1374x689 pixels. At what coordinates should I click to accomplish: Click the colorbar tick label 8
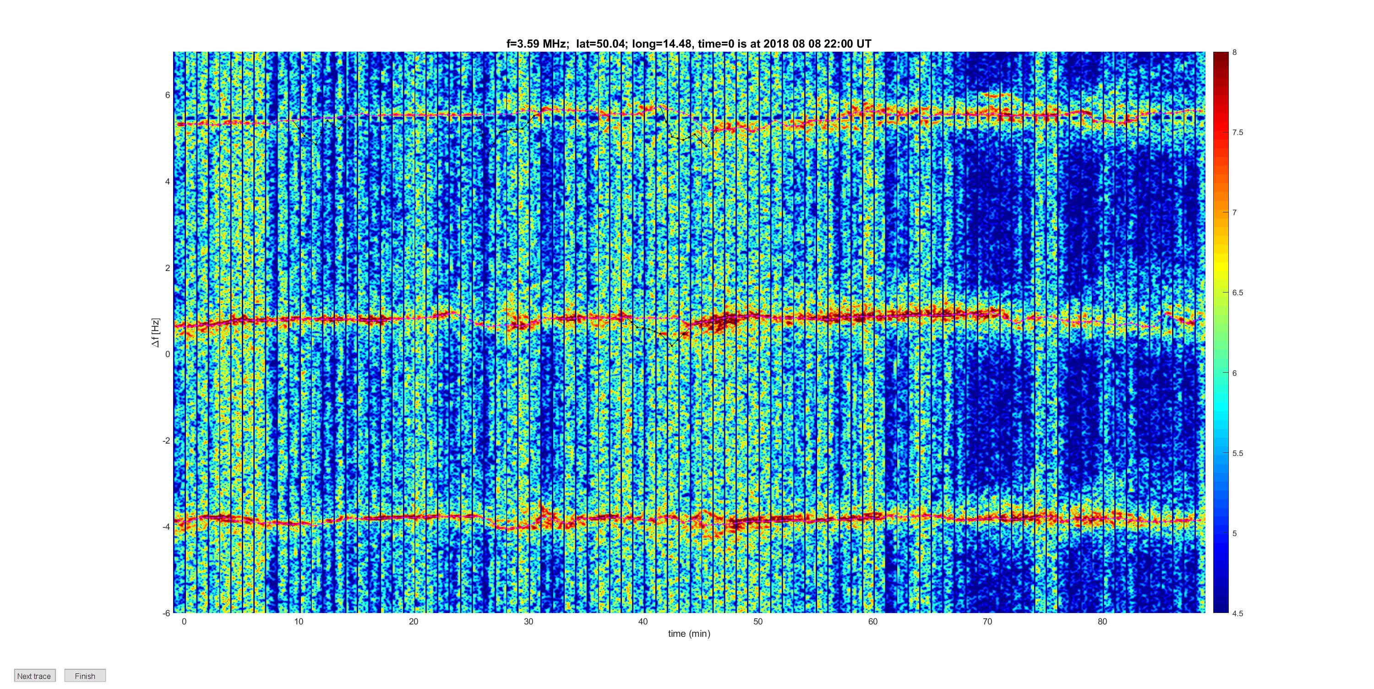pos(1235,52)
